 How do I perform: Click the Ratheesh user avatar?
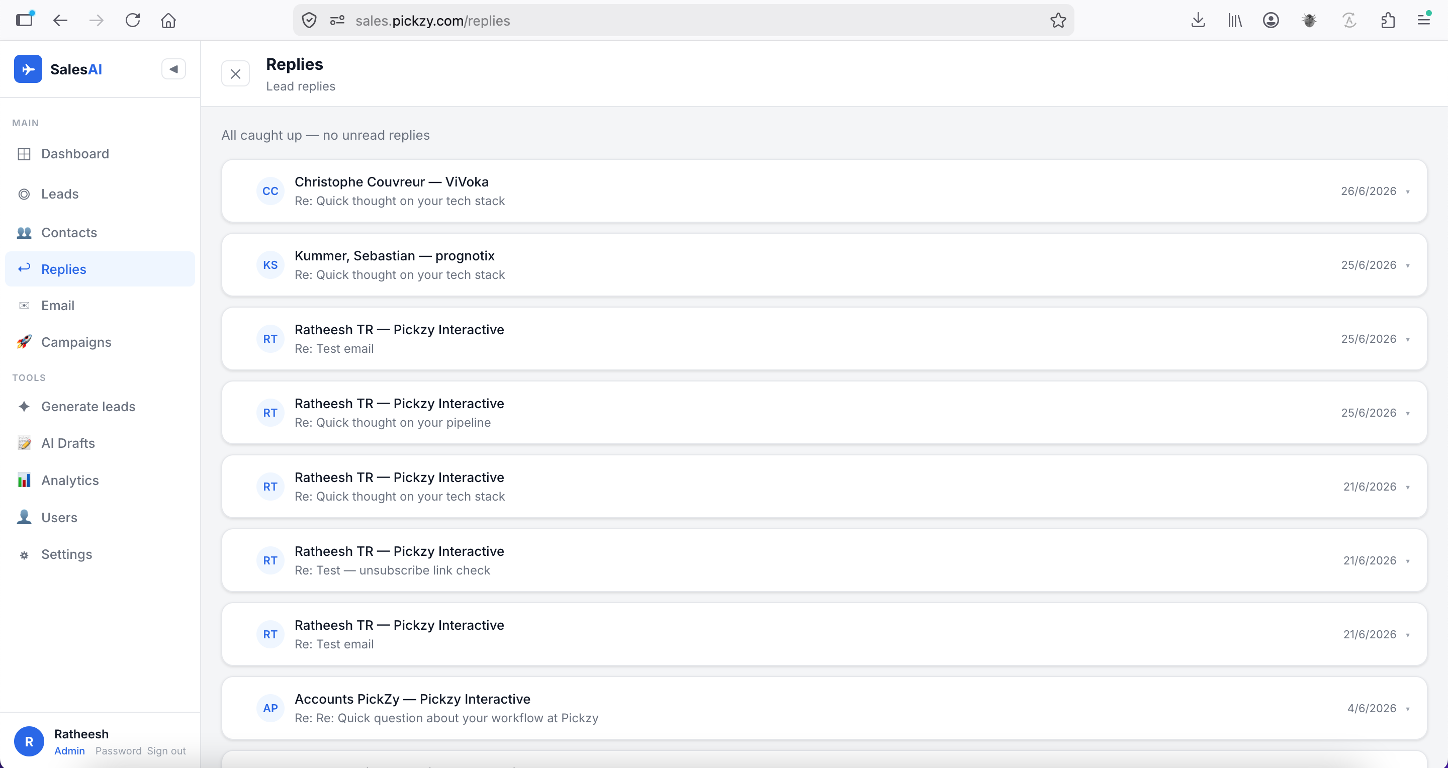point(29,741)
